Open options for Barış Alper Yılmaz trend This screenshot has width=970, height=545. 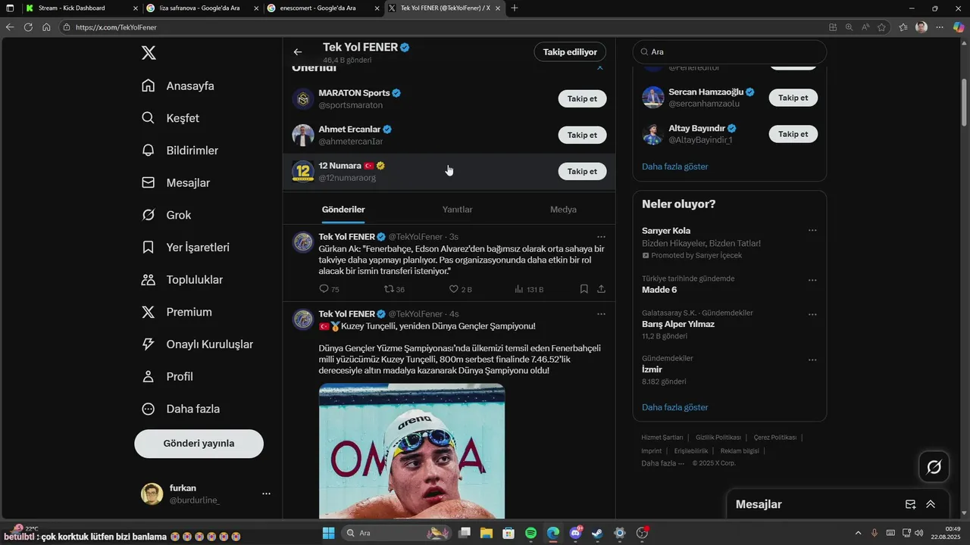[812, 314]
